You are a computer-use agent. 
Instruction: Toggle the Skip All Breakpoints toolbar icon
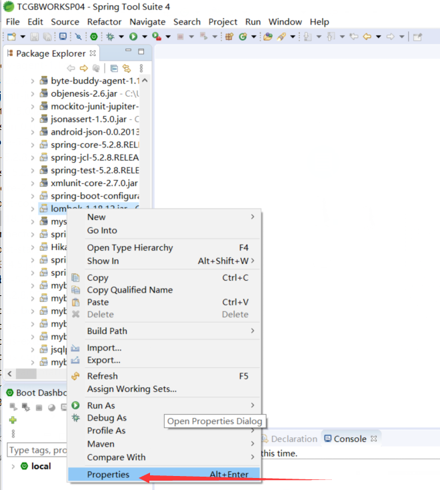pyautogui.click(x=78, y=37)
